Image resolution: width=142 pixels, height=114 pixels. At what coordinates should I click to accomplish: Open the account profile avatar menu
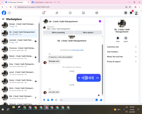[x=136, y=13]
